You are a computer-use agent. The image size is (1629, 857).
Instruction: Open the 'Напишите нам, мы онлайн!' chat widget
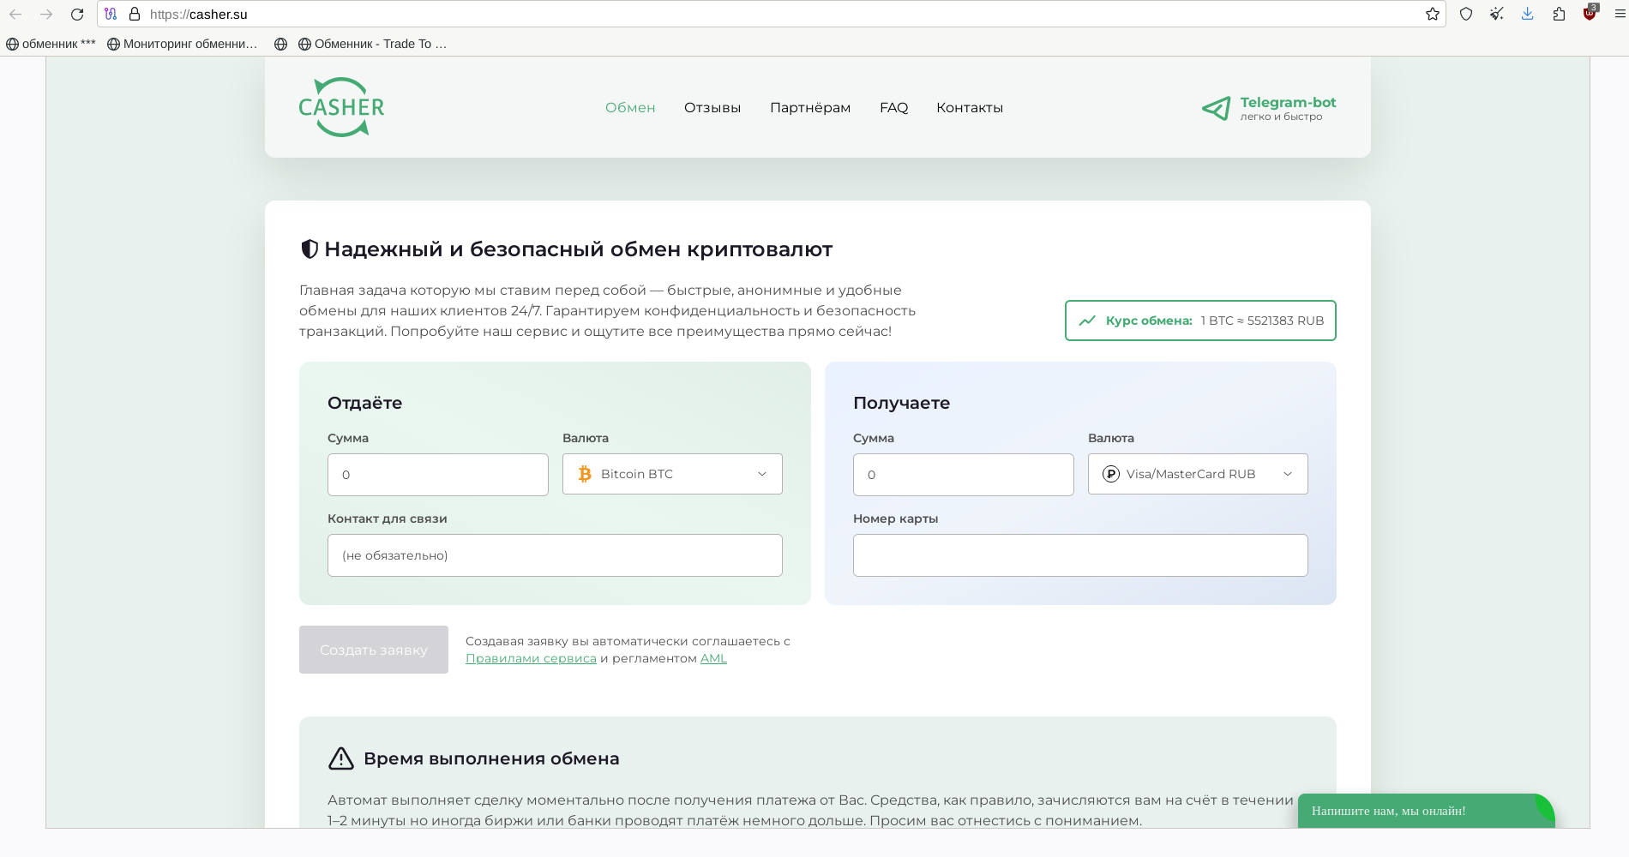[1423, 811]
